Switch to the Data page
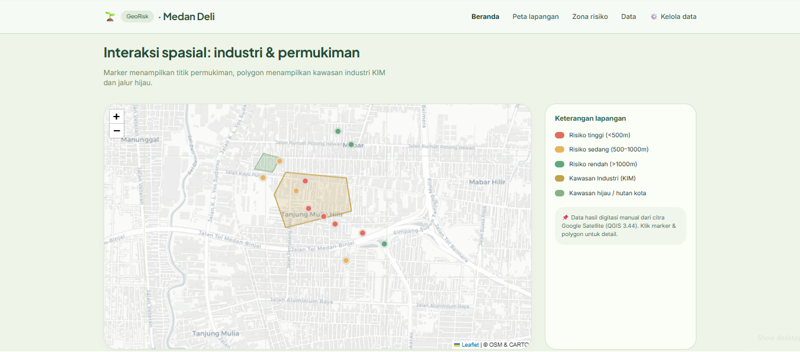The image size is (800, 352). (x=628, y=17)
